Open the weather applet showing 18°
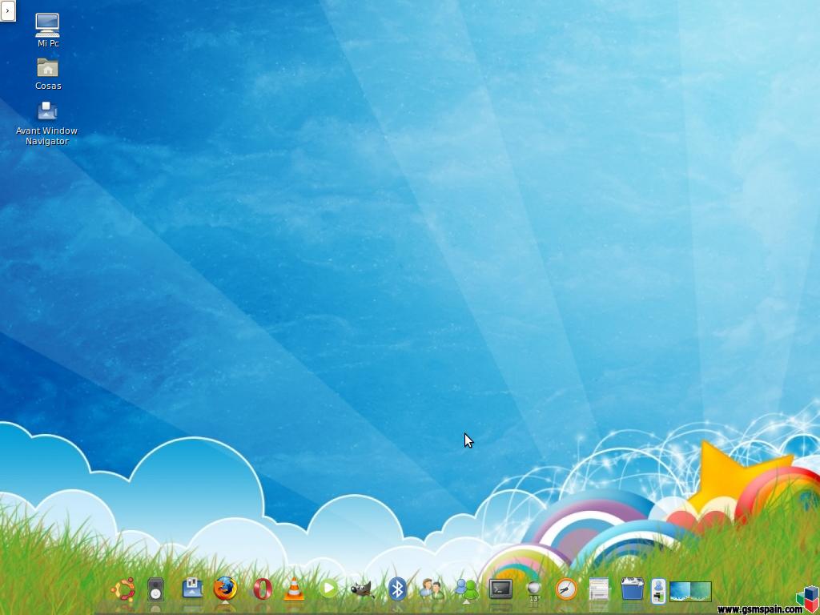Viewport: 820px width, 615px height. (533, 591)
